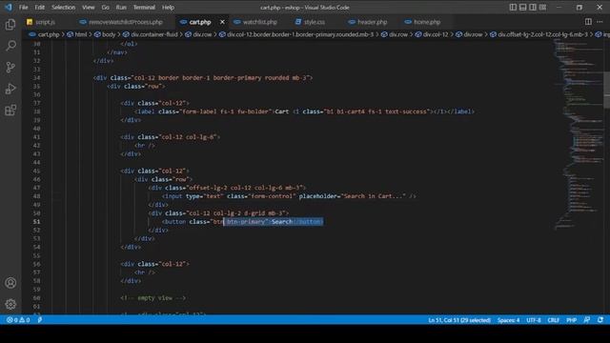Toggle primary side bar layout icon
The width and height of the screenshot is (610, 343).
coord(513,7)
